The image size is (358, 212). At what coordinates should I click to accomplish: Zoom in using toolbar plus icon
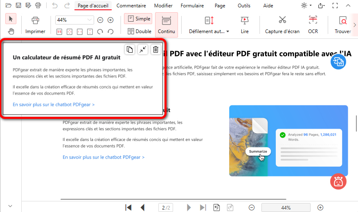[x=110, y=20]
